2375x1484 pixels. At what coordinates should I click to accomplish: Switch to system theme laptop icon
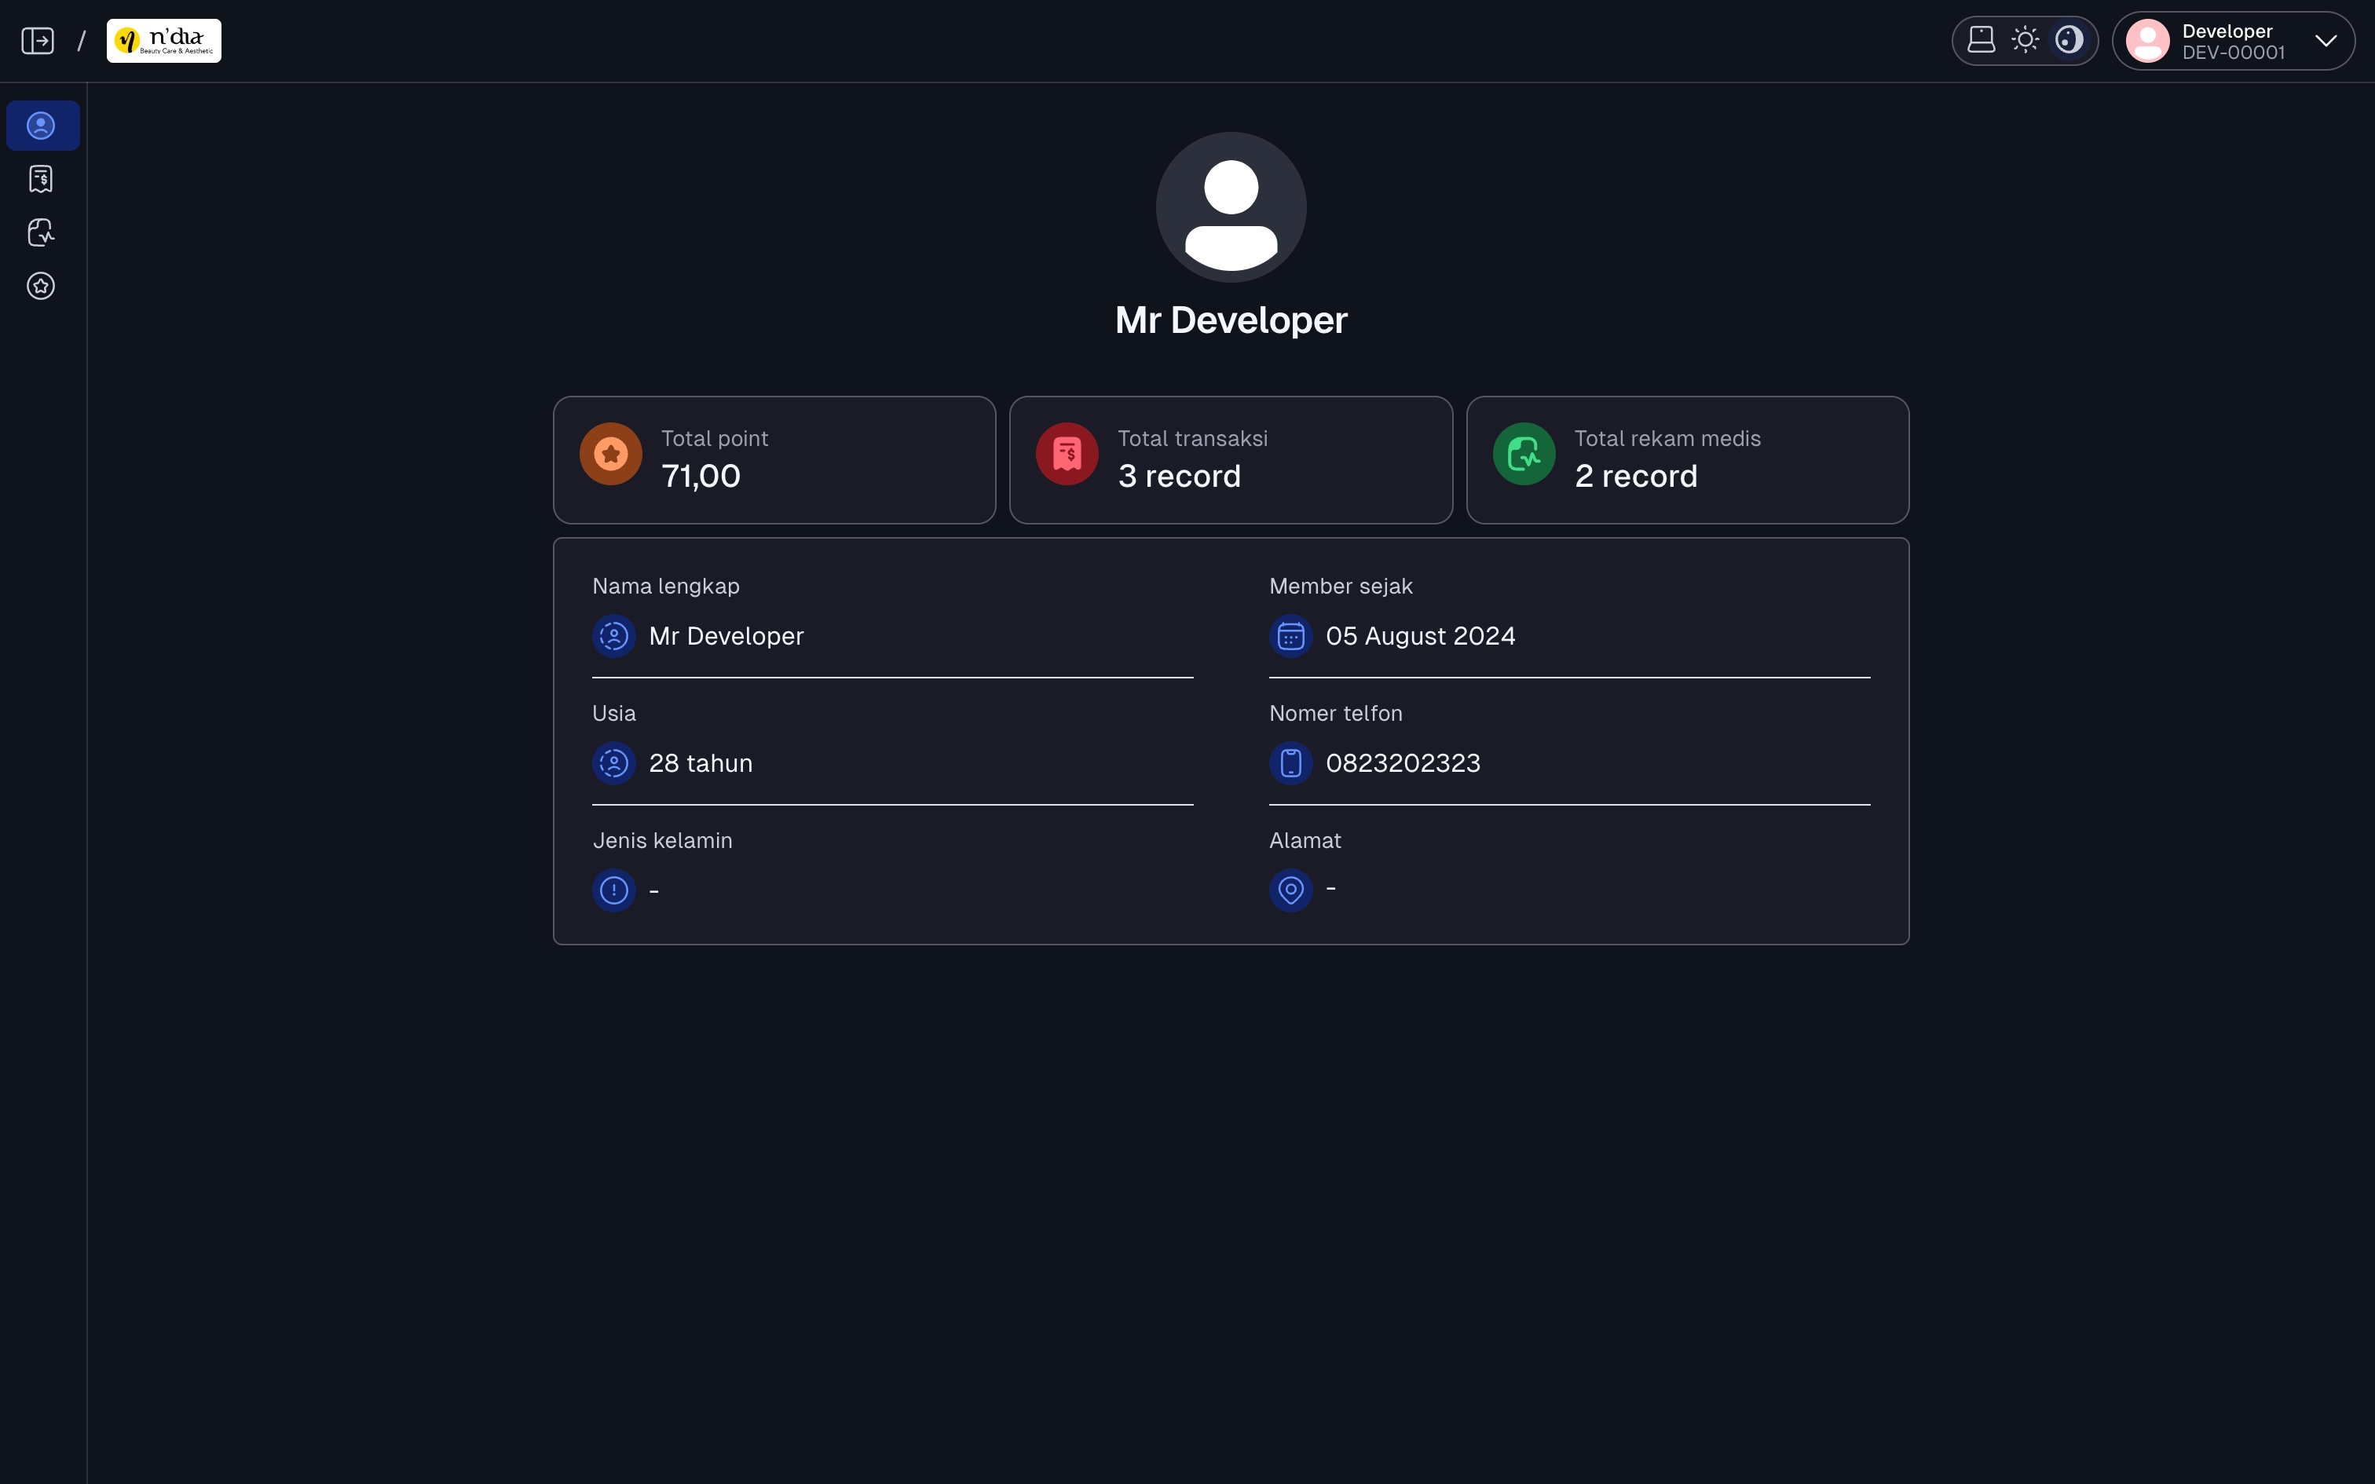tap(1982, 40)
